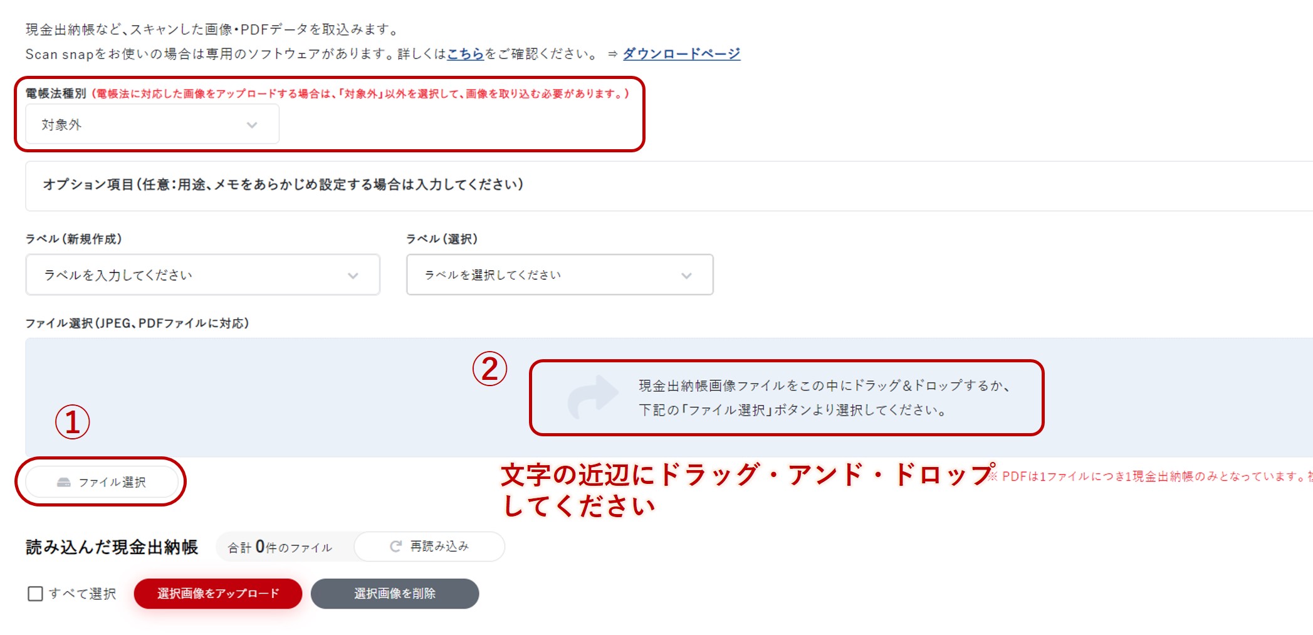Viewport: 1313px width, 635px height.
Task: Click the 再読み込み button
Action: click(429, 547)
